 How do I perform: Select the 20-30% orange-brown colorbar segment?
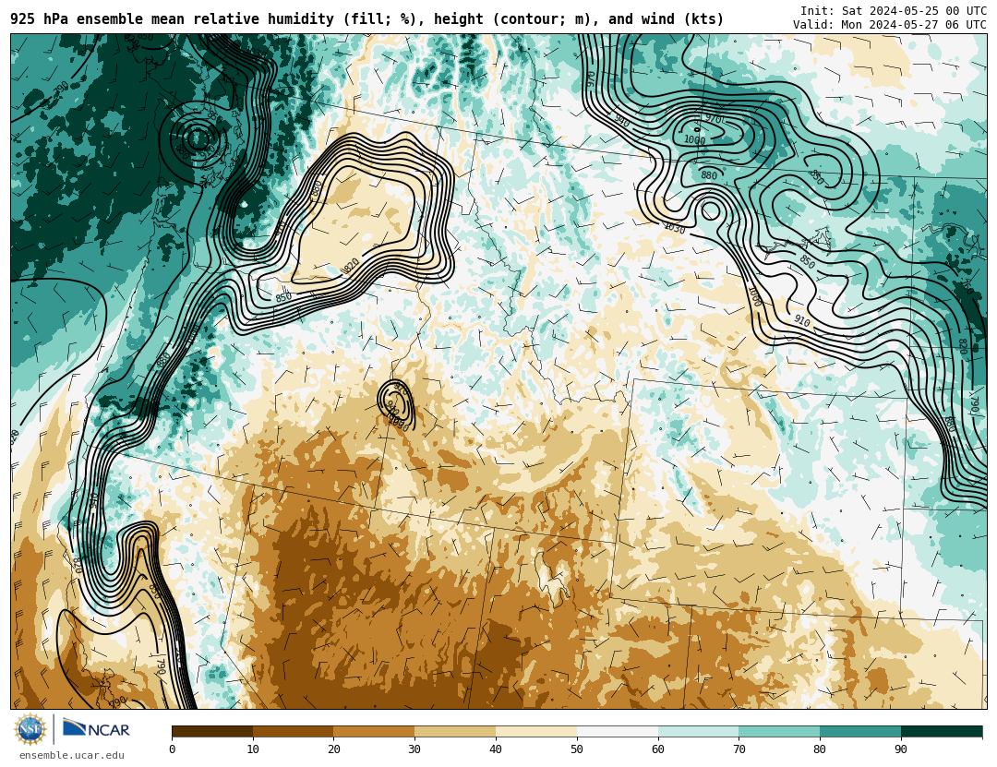(x=374, y=732)
